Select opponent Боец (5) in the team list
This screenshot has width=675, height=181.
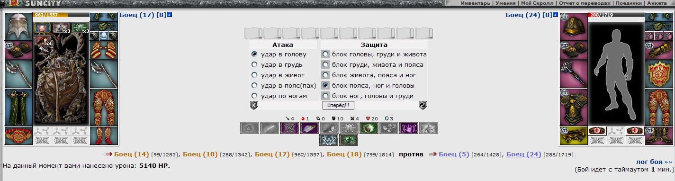point(454,154)
